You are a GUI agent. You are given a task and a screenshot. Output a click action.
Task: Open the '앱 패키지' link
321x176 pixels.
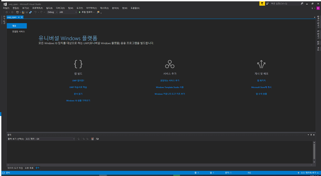pyautogui.click(x=261, y=81)
